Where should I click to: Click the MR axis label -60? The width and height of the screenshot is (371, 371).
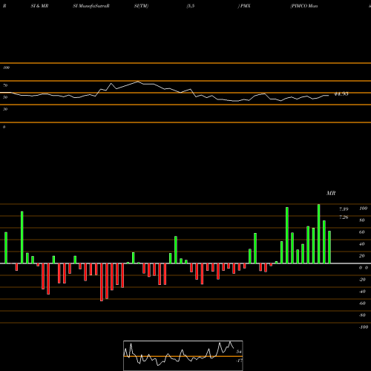coord(362,303)
